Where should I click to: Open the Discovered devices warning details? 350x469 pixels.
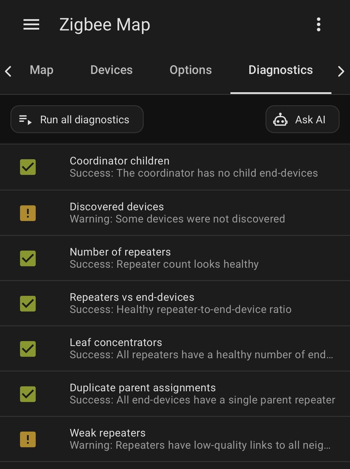pos(175,213)
